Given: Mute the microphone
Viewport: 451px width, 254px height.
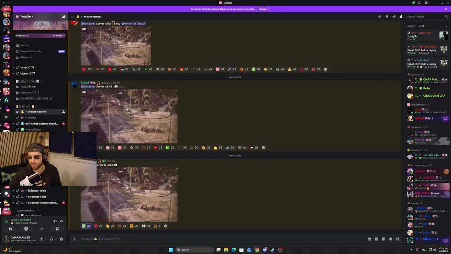Looking at the screenshot, I should [41, 239].
